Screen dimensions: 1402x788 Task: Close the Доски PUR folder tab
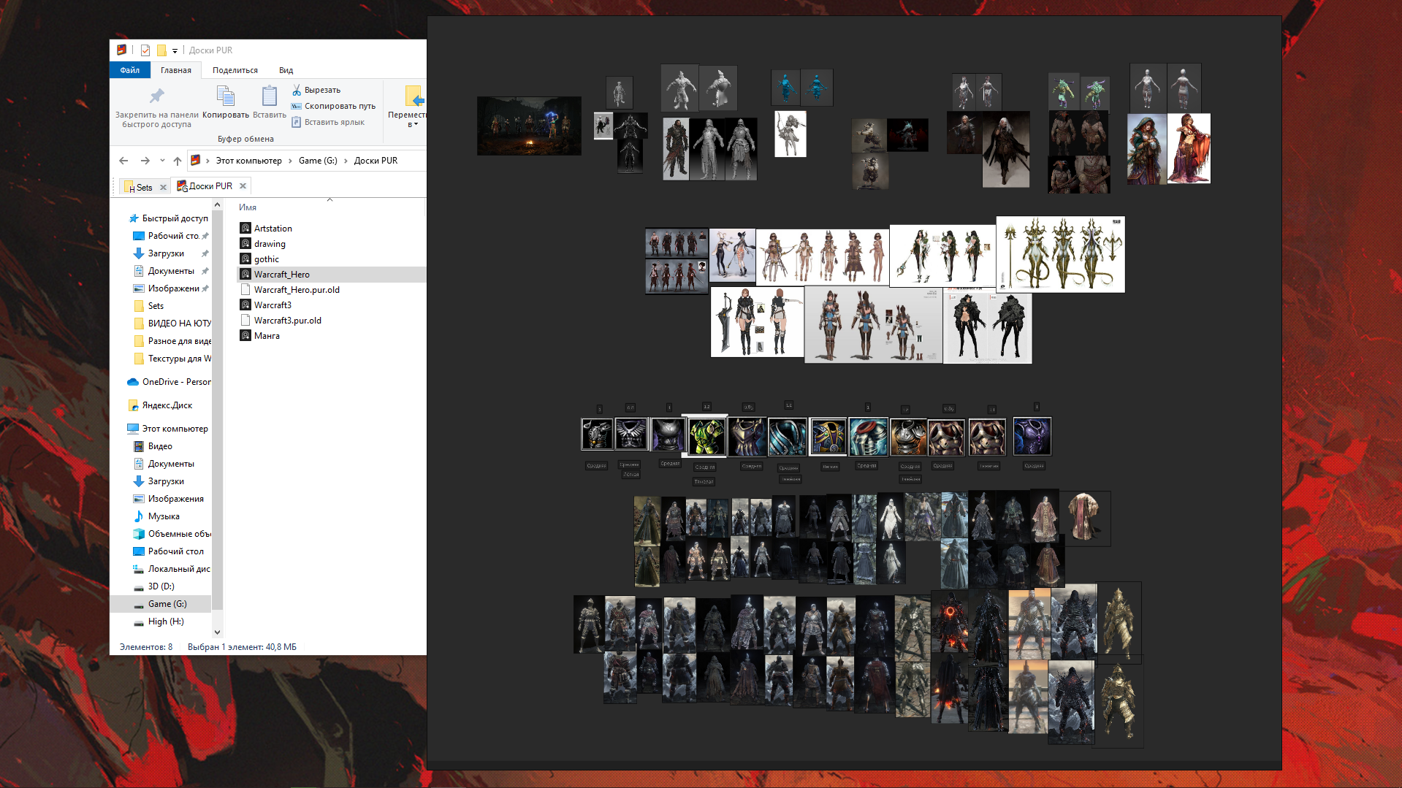pyautogui.click(x=243, y=185)
